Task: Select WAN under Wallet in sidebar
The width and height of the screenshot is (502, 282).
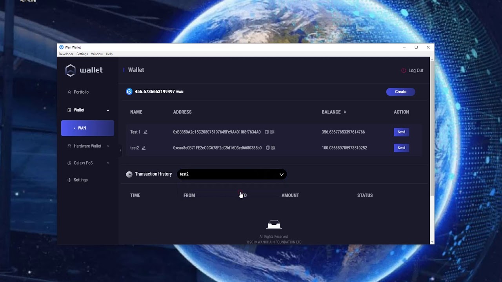Action: (87, 128)
